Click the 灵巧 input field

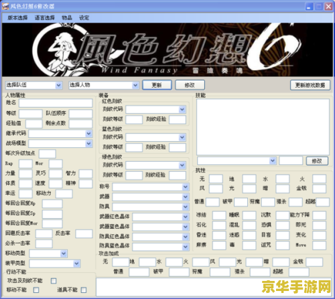(56, 174)
